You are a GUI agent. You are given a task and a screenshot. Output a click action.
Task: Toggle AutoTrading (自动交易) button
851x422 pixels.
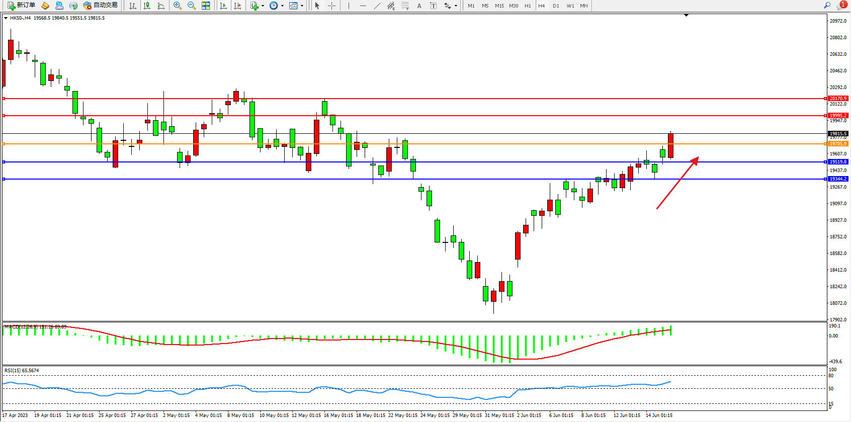point(100,6)
